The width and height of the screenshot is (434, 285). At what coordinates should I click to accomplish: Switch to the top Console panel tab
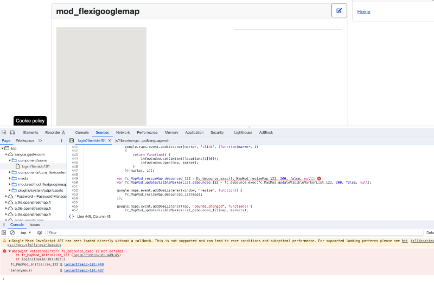click(x=82, y=132)
